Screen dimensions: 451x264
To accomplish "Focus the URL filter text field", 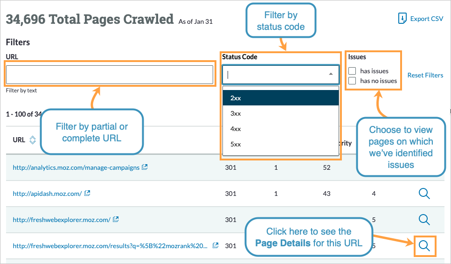I will coord(110,75).
